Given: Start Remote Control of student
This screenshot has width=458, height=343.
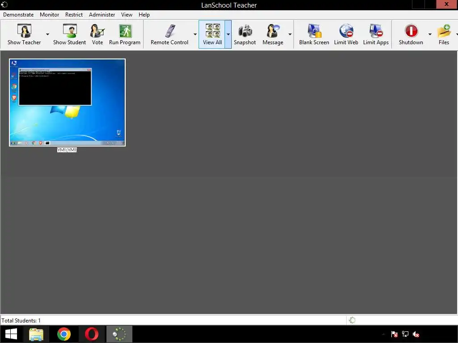Looking at the screenshot, I should coord(170,34).
